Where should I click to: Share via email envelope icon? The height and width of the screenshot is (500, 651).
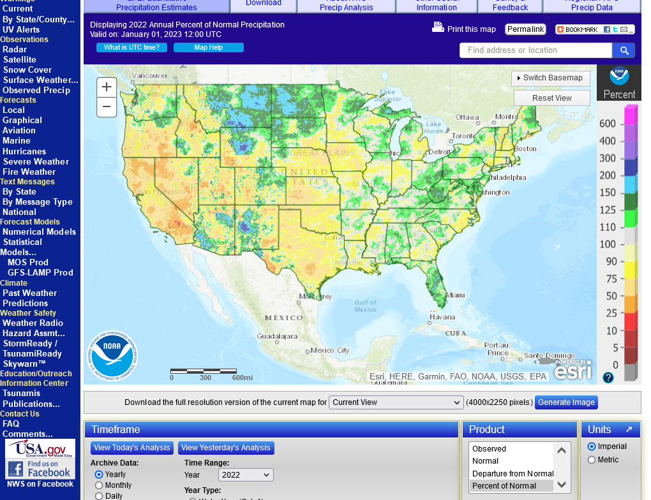click(624, 29)
